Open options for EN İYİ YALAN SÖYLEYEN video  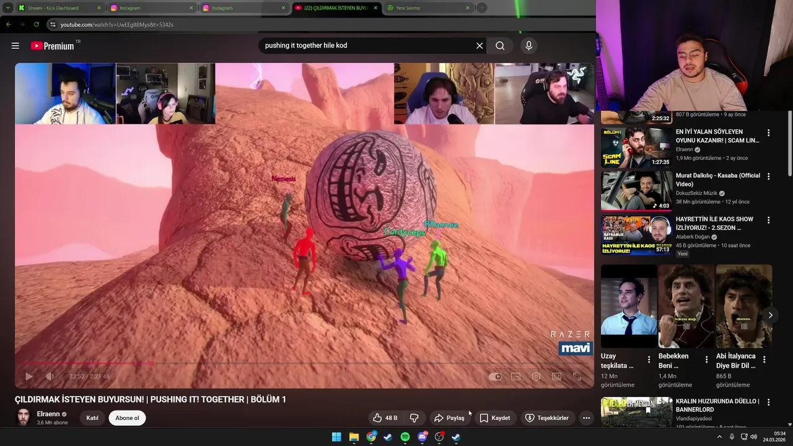coord(769,133)
